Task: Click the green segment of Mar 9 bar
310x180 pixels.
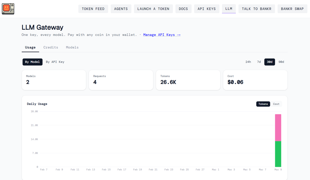Action: pos(278,154)
